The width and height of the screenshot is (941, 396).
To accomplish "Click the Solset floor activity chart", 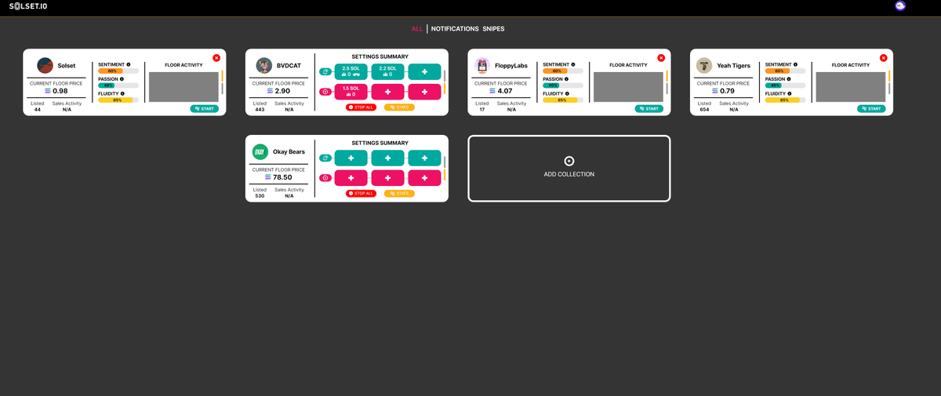I will (x=183, y=86).
